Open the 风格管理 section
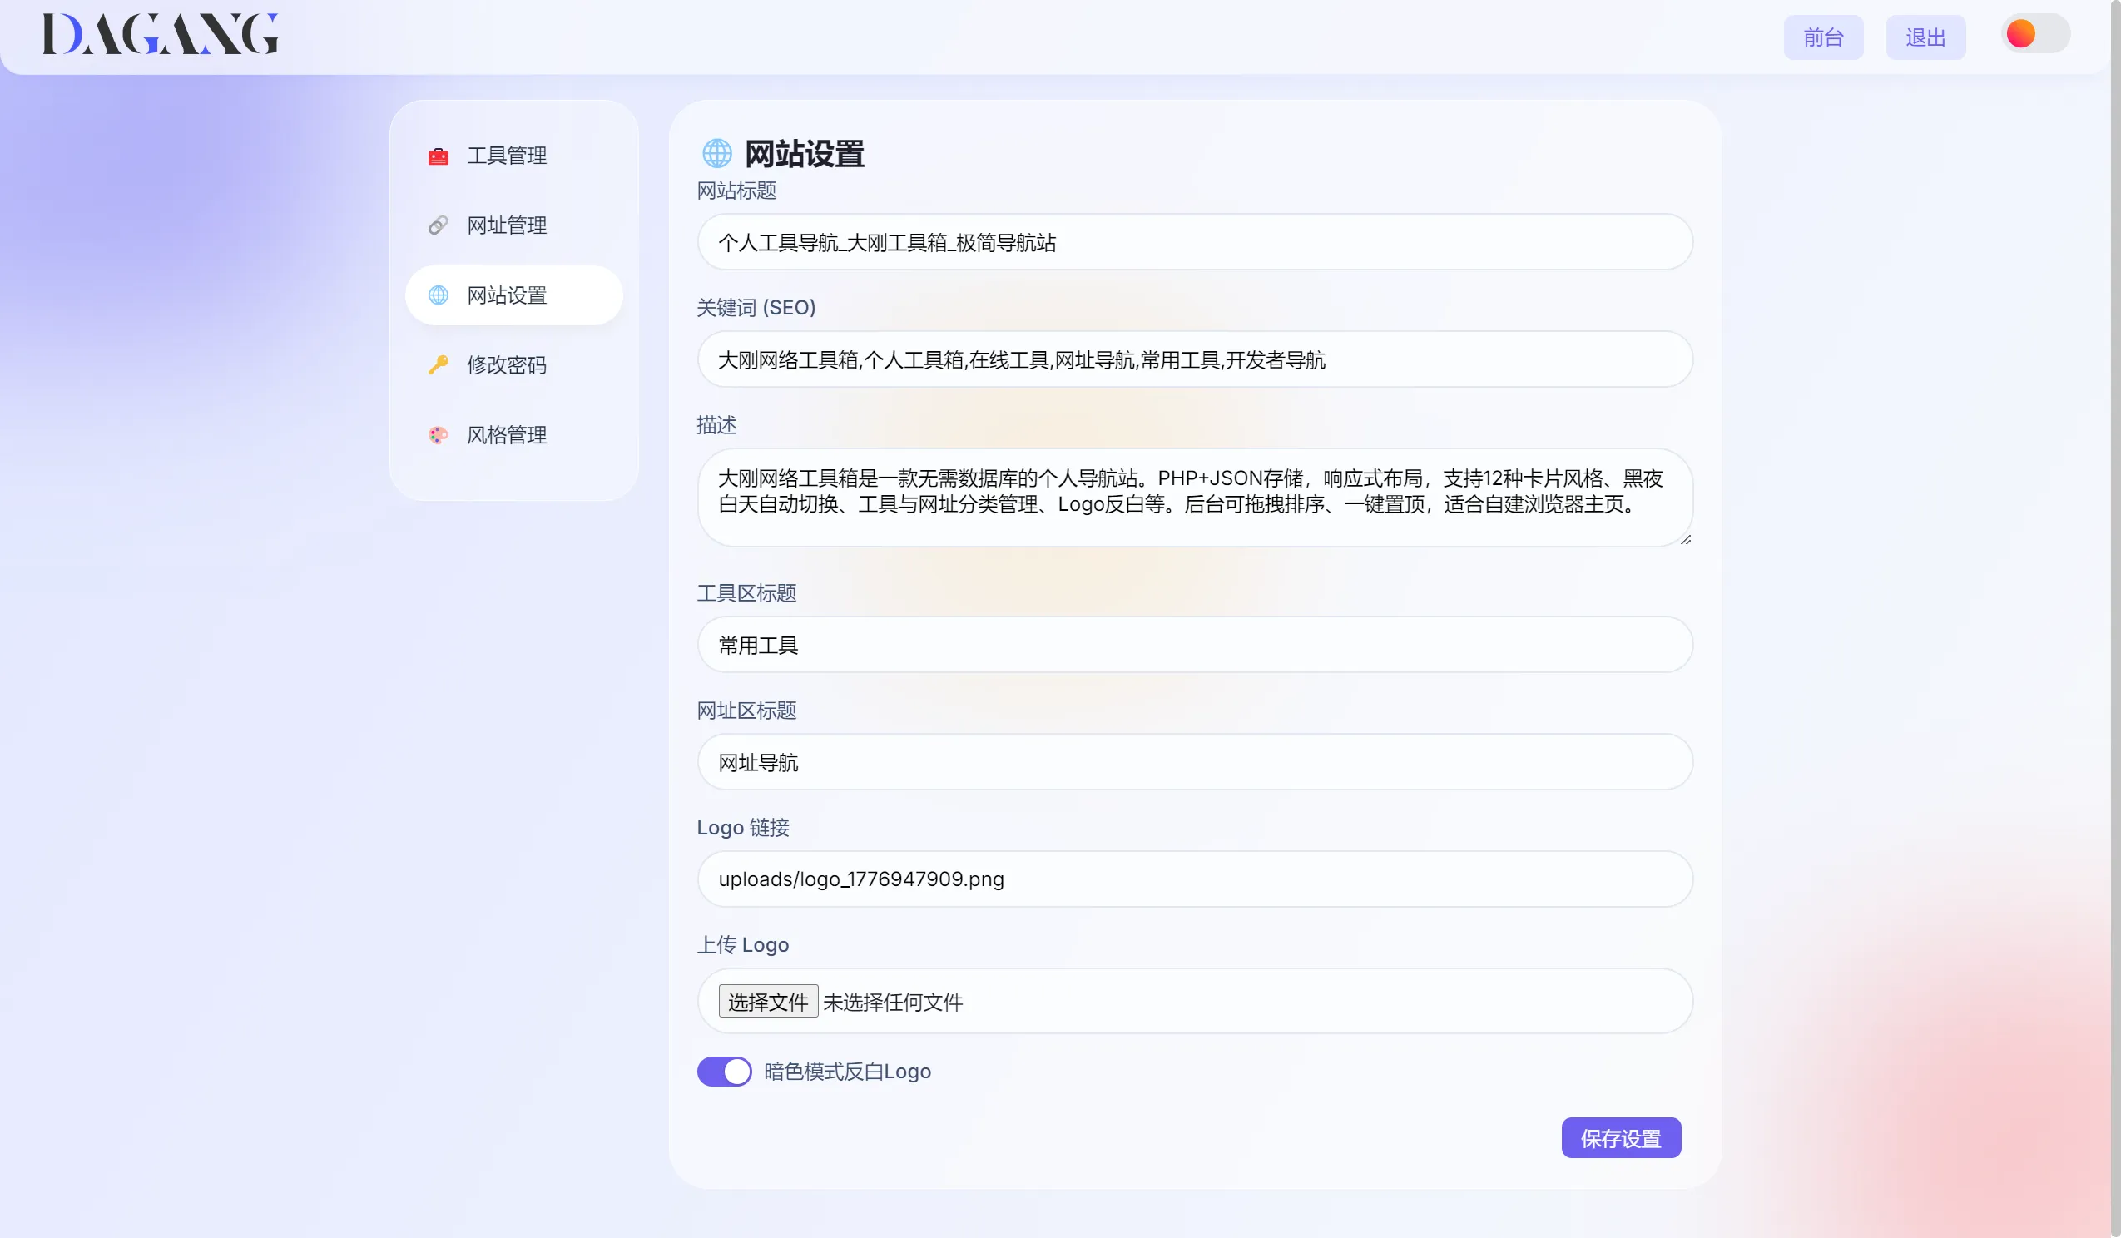 [514, 435]
